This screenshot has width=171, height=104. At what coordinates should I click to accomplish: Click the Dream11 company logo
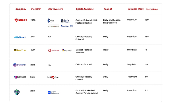21,20
